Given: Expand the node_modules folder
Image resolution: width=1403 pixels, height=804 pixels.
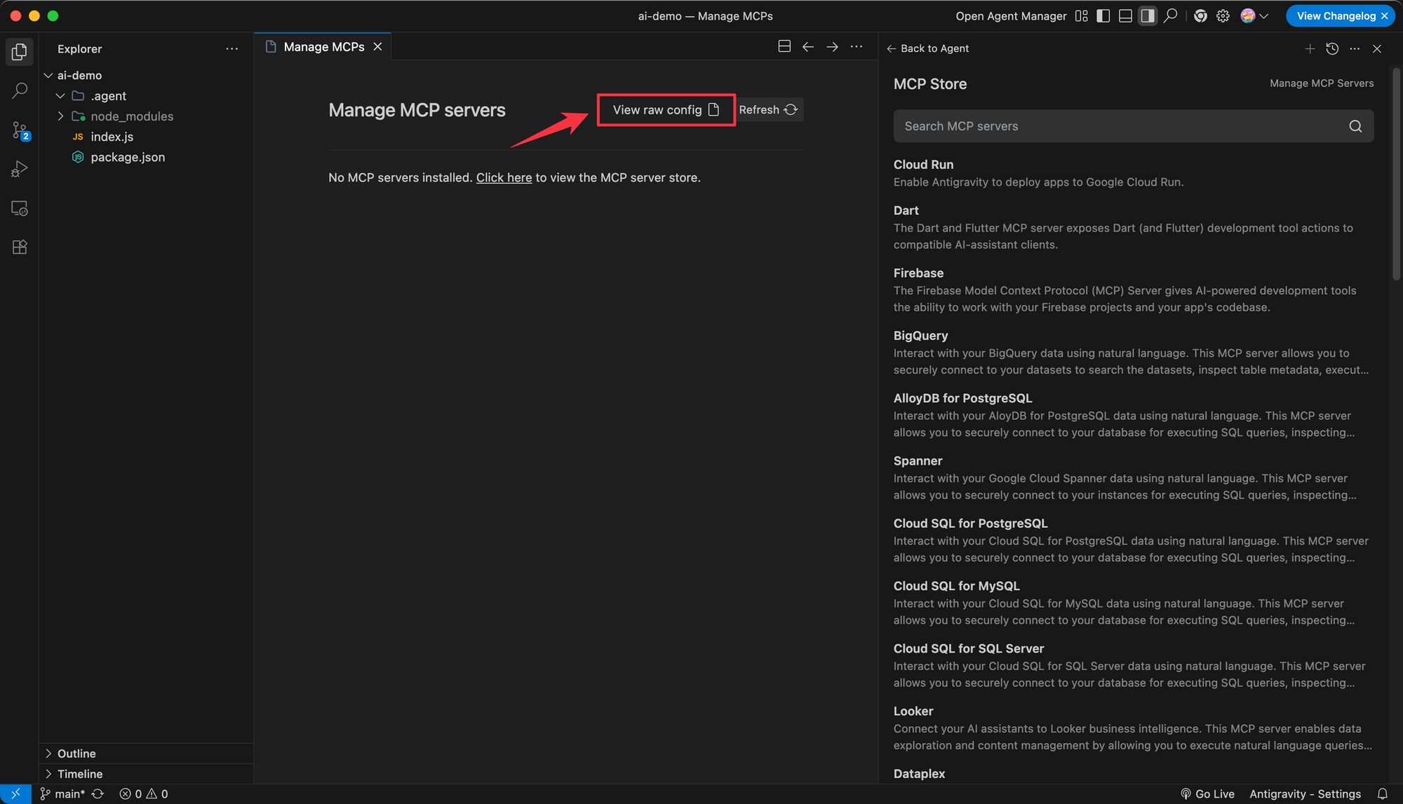Looking at the screenshot, I should [131, 116].
